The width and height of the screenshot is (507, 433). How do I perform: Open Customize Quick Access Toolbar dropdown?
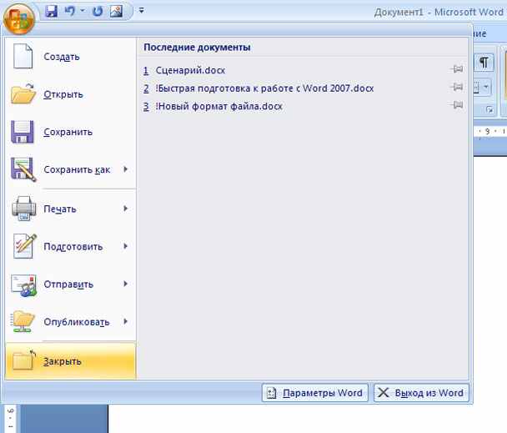141,10
